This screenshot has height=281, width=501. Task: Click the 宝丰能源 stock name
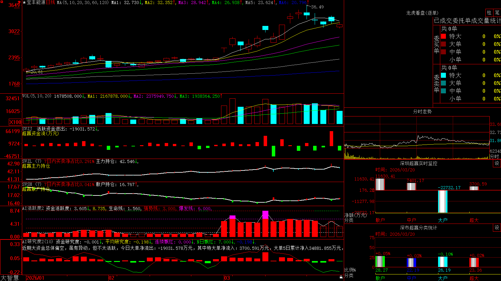point(36,2)
